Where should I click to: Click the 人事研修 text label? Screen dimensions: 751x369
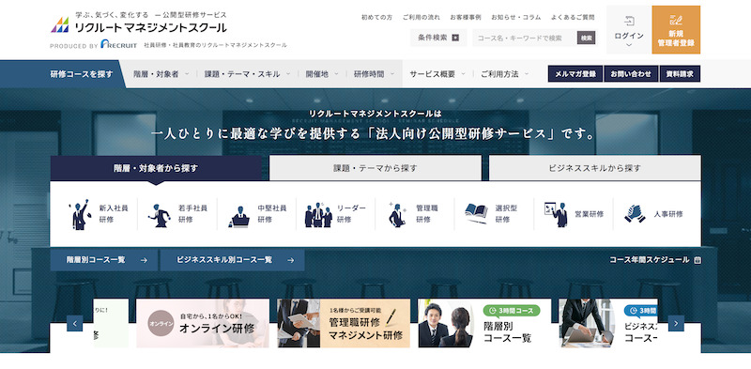point(668,214)
